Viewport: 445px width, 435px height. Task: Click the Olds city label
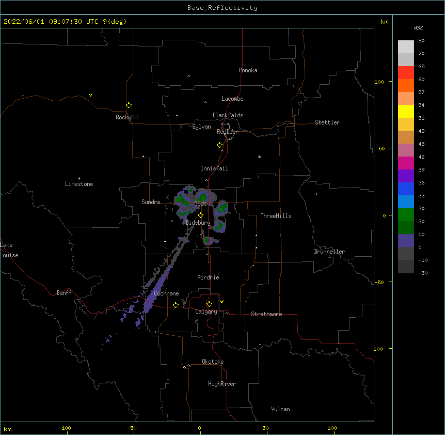click(x=200, y=204)
